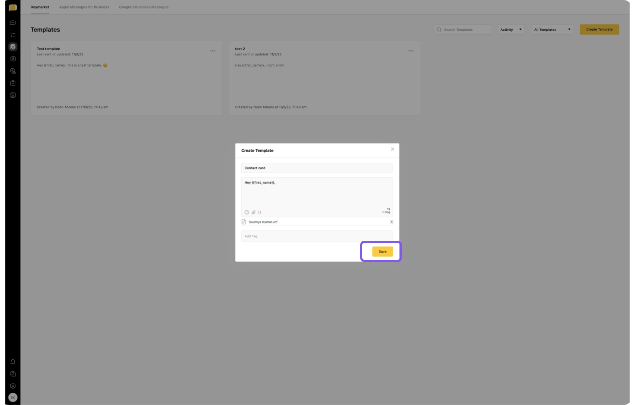Insert a merge field using the curly braces icon

pos(260,212)
